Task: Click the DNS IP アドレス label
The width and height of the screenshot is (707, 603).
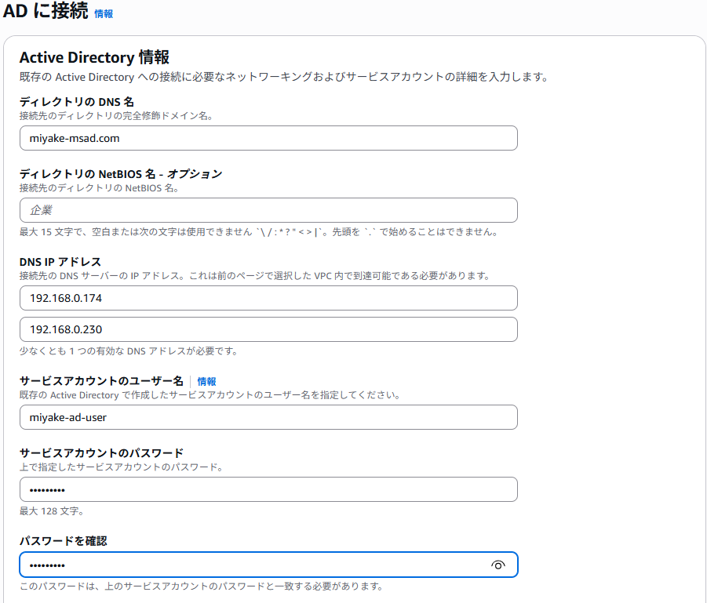Action: click(x=60, y=262)
